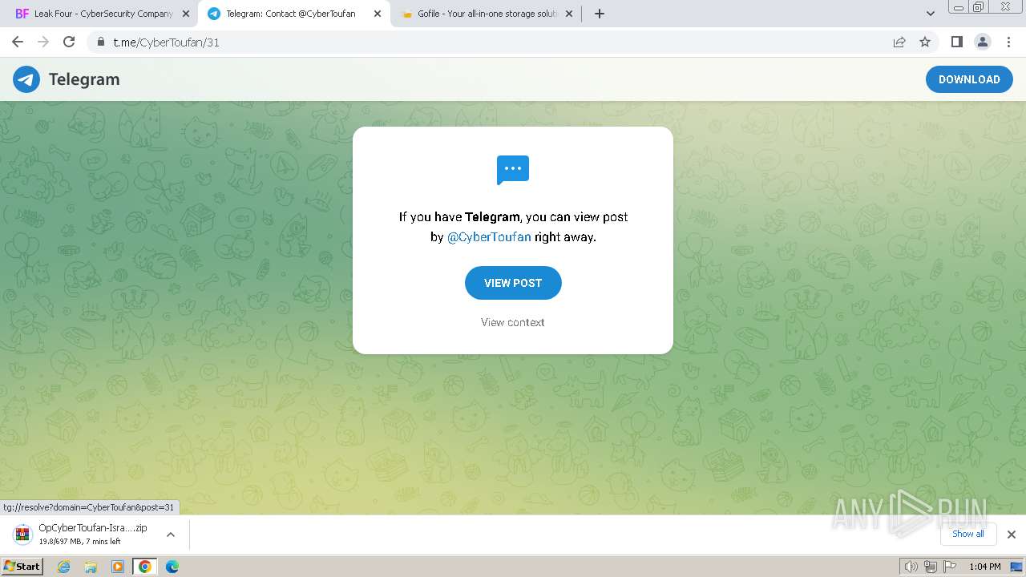The height and width of the screenshot is (577, 1026).
Task: Launch Microsoft Edge from taskbar
Action: [172, 567]
